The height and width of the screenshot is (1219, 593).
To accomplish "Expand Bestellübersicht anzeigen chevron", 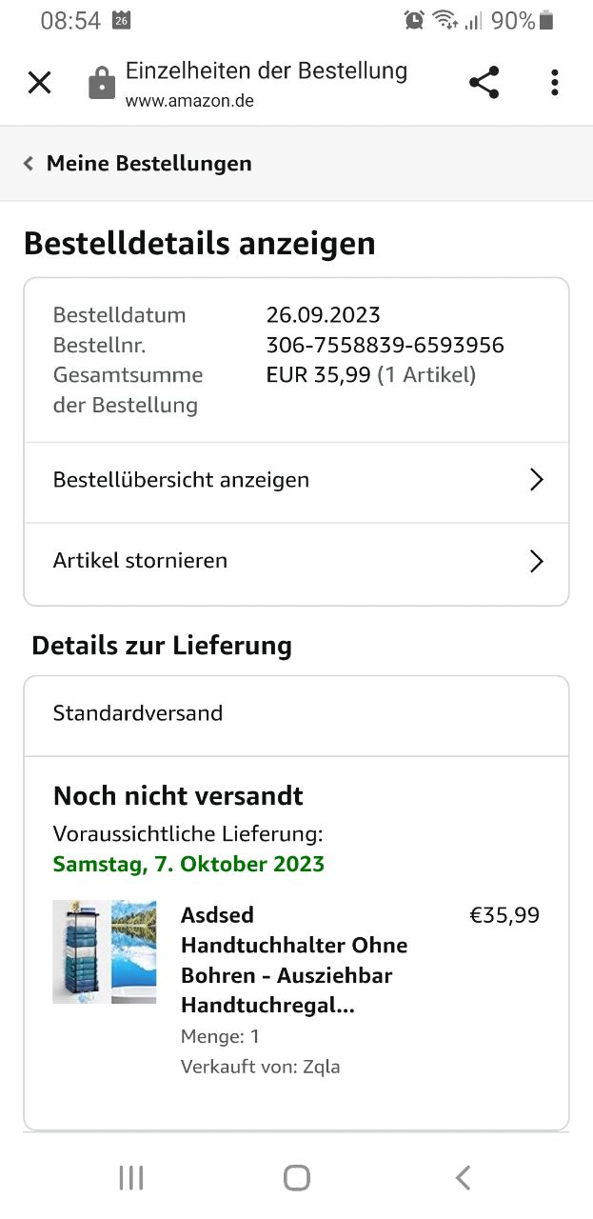I will point(536,480).
